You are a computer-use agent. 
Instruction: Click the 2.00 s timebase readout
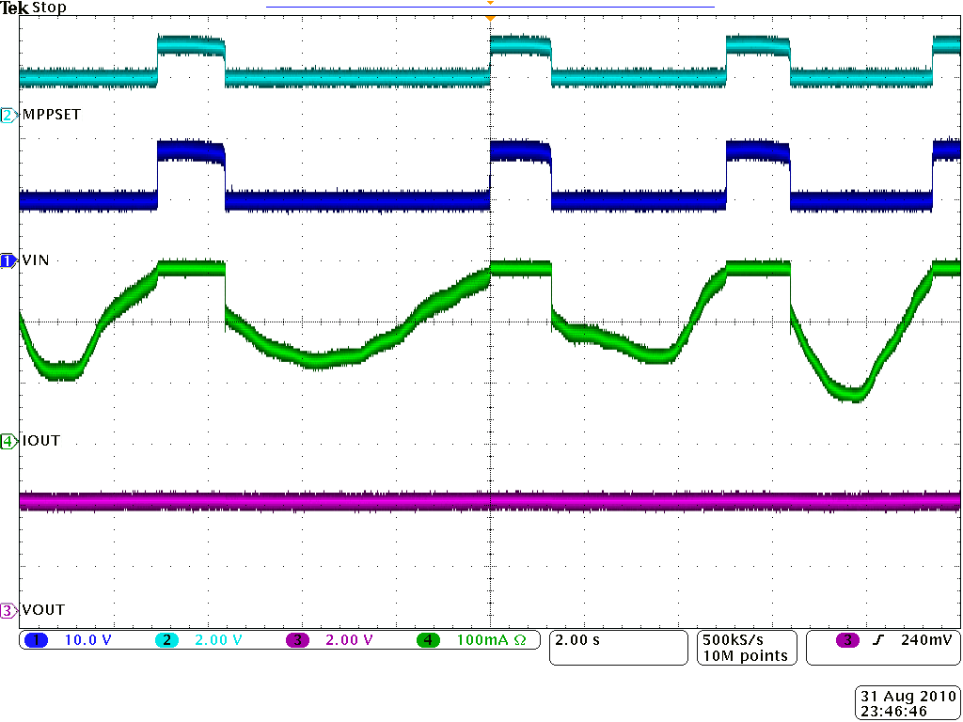click(x=577, y=639)
